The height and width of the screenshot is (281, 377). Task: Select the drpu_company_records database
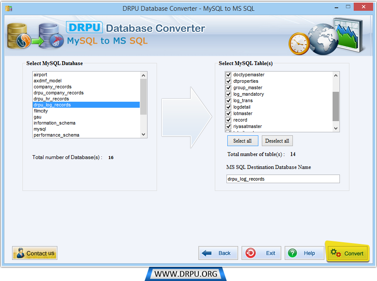(x=86, y=93)
